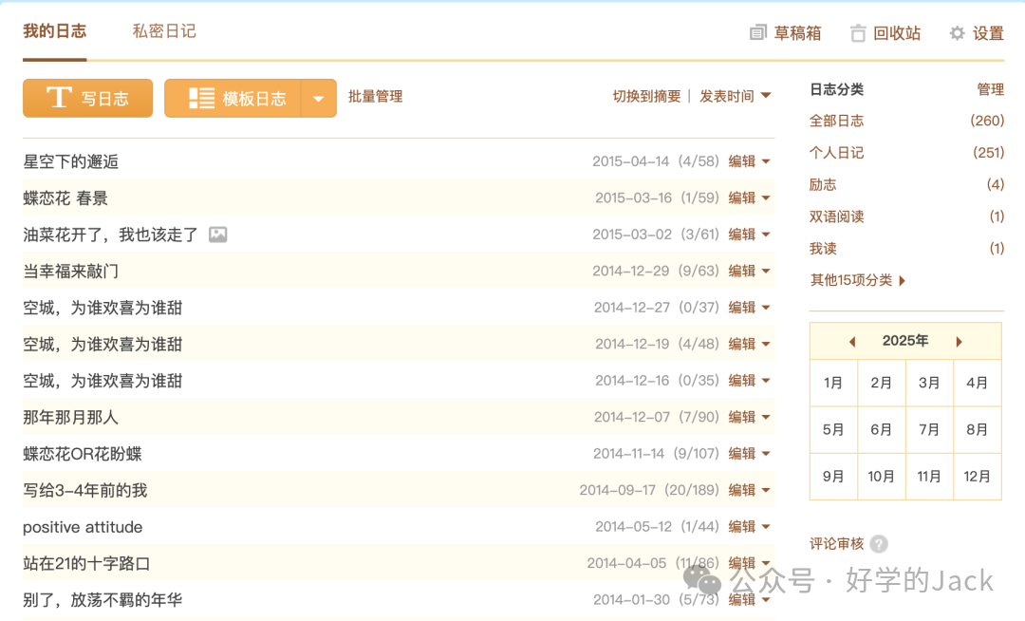Viewport: 1025px width, 621px height.
Task: Go to next year in calendar
Action: (959, 341)
